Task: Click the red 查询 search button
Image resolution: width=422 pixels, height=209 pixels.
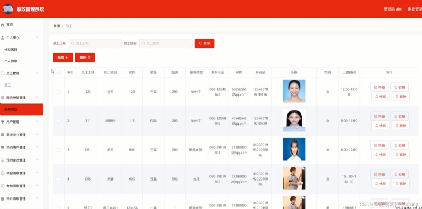Action: 204,43
